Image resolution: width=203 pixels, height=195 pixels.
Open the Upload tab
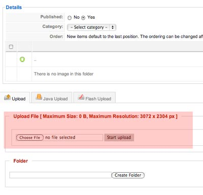pos(15,97)
